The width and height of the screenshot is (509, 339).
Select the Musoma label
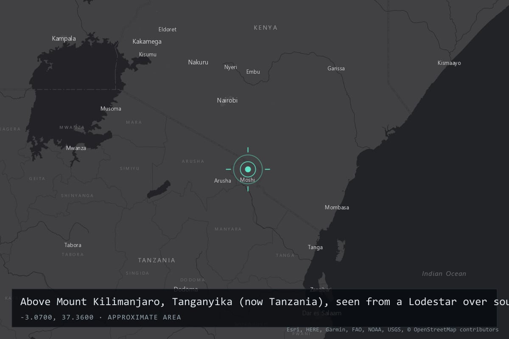(111, 109)
